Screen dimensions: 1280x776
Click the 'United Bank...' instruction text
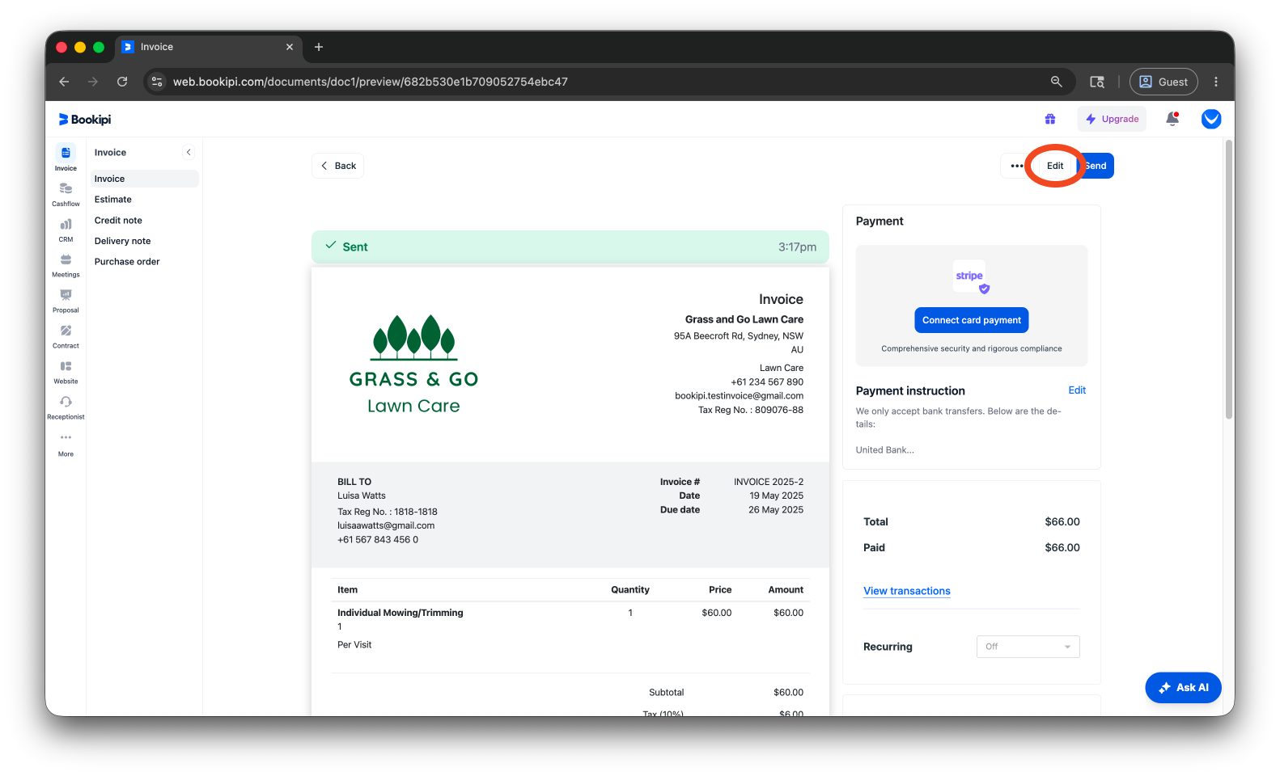pos(885,450)
